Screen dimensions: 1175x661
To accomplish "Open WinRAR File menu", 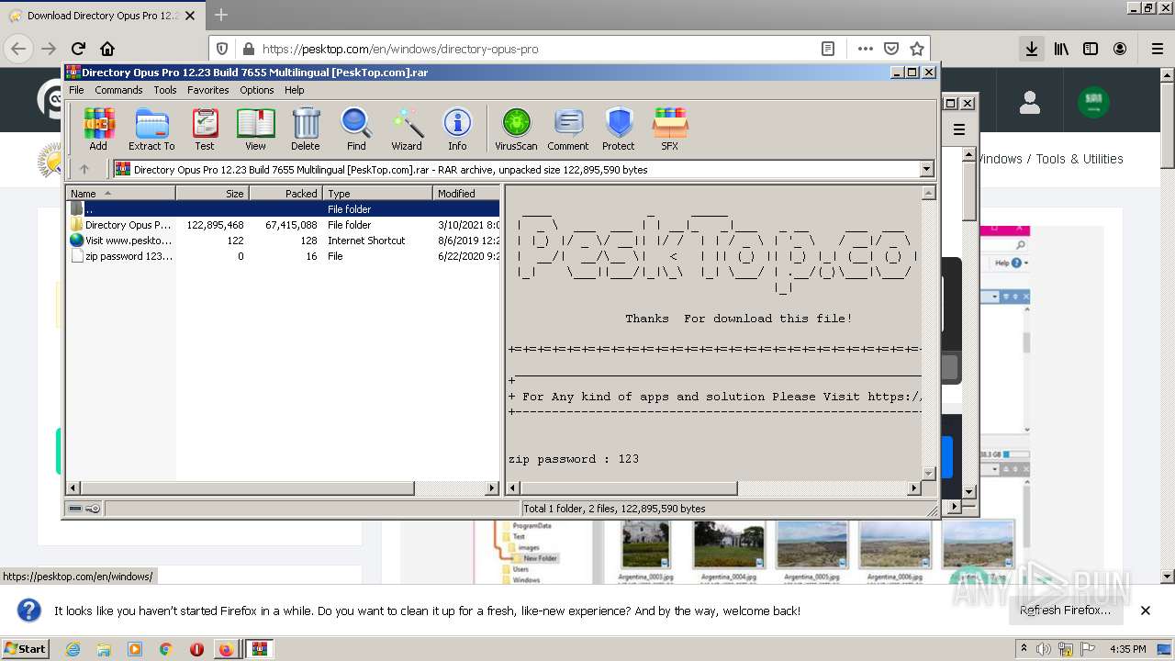I will [76, 90].
